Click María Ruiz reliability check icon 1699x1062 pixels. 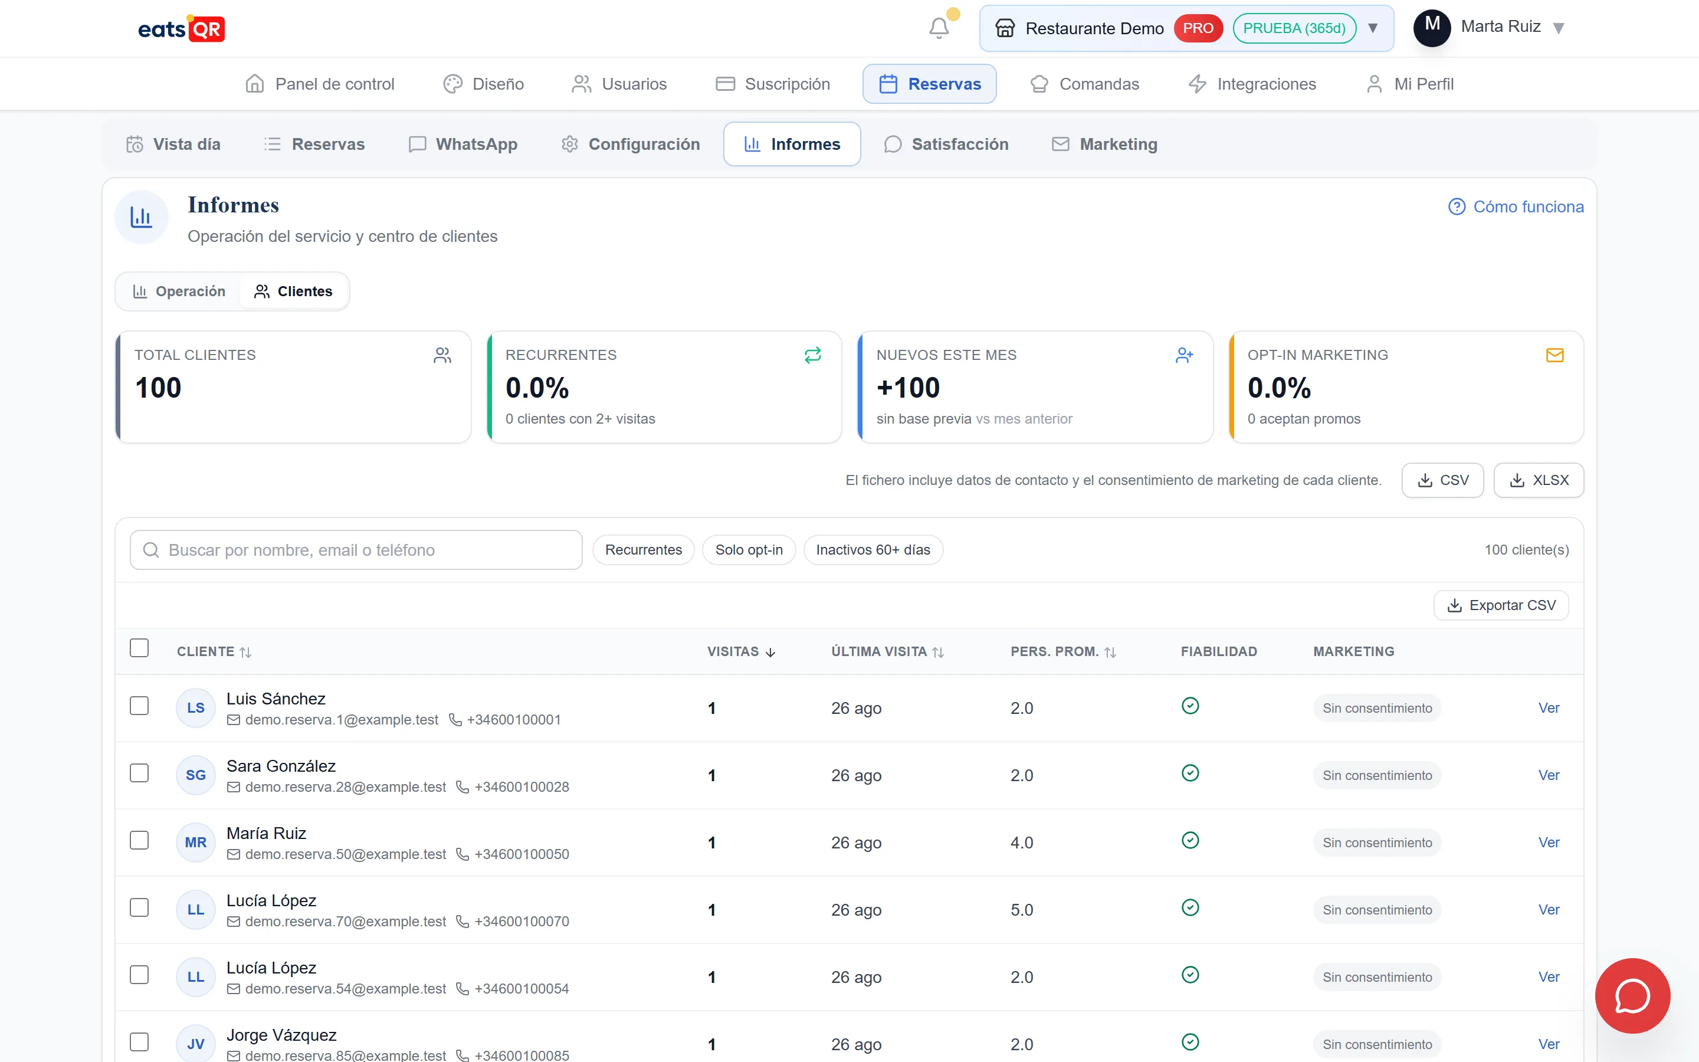tap(1190, 840)
